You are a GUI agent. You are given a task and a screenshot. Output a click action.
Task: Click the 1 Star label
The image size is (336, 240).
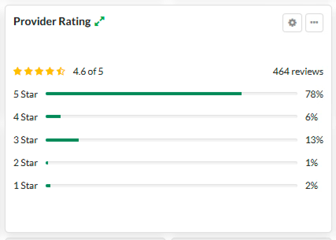26,186
